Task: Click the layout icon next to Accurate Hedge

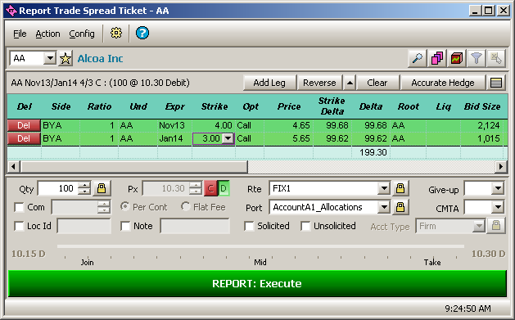Action: [x=496, y=83]
